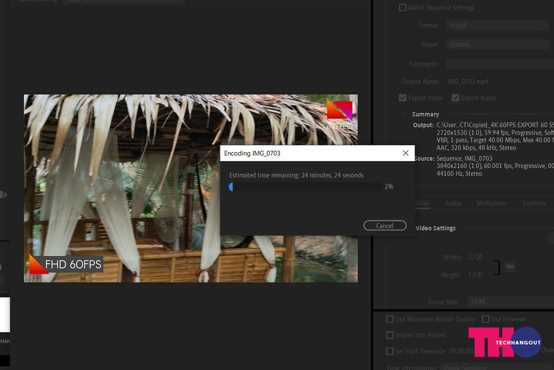Tick the Use Previews checkbox
The height and width of the screenshot is (370, 554).
coord(485,319)
